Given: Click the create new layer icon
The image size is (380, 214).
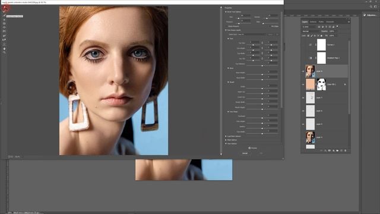Looking at the screenshot, I should click(x=341, y=150).
